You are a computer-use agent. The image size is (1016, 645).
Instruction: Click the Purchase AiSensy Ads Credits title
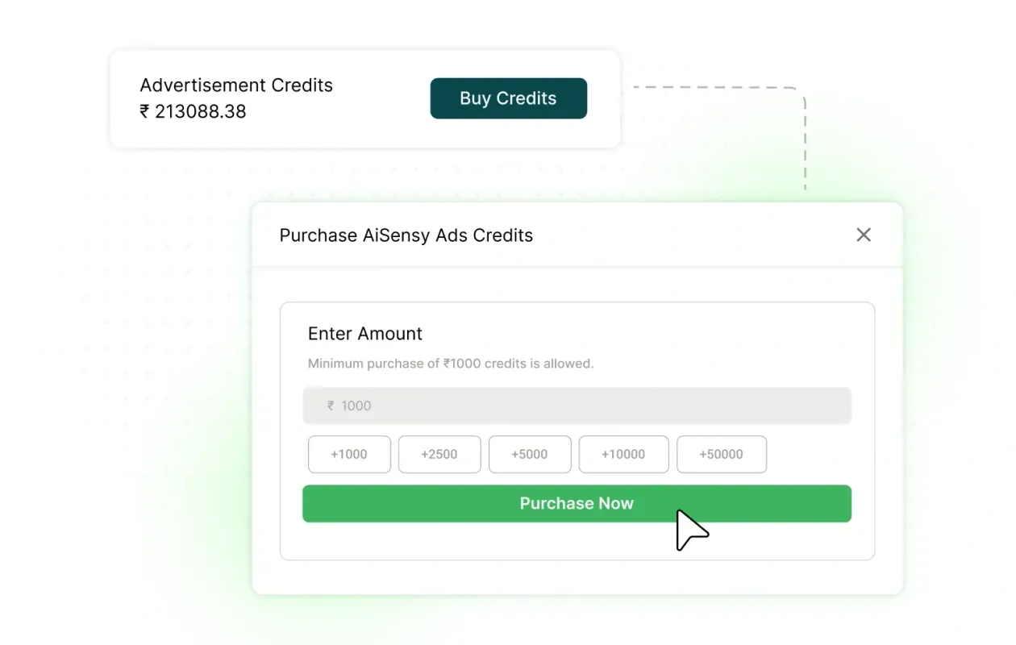pos(406,235)
